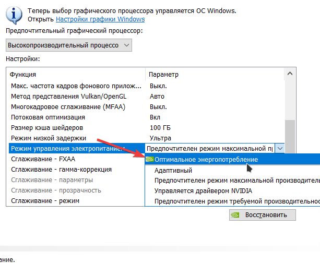The image size is (320, 263).
Task: Select Оптимальное энергопотребление option
Action: pos(206,160)
